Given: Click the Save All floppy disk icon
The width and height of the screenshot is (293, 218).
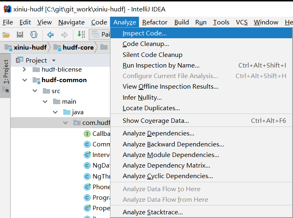Looking at the screenshot, I should [20, 35].
